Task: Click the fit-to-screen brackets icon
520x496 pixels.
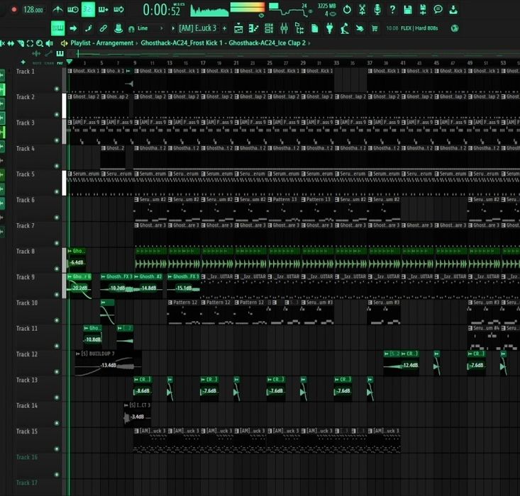Action: pyautogui.click(x=30, y=43)
